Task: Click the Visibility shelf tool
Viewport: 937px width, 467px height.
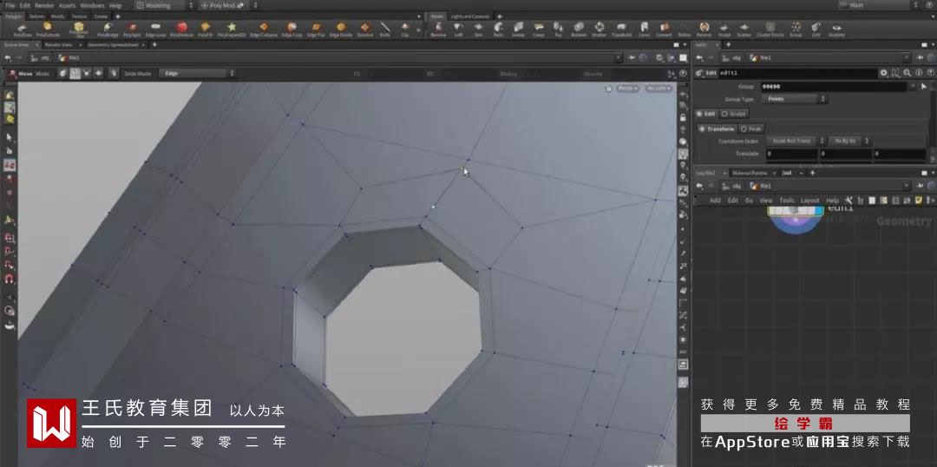Action: pyautogui.click(x=836, y=30)
